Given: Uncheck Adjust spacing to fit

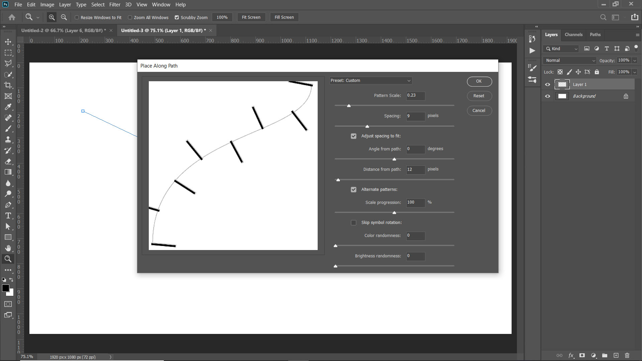Looking at the screenshot, I should point(353,136).
